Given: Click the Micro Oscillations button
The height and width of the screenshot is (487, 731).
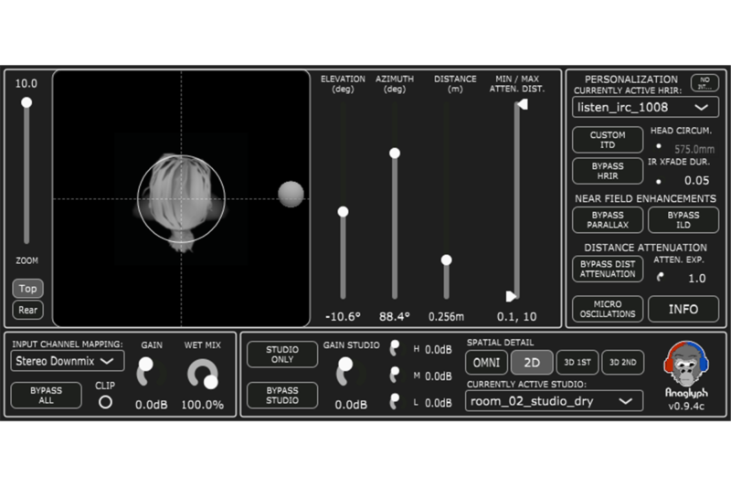Looking at the screenshot, I should coord(608,309).
